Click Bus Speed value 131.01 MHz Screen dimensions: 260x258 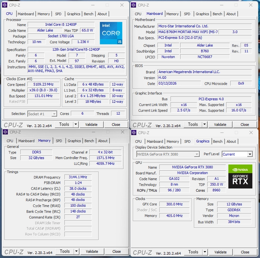point(43,96)
